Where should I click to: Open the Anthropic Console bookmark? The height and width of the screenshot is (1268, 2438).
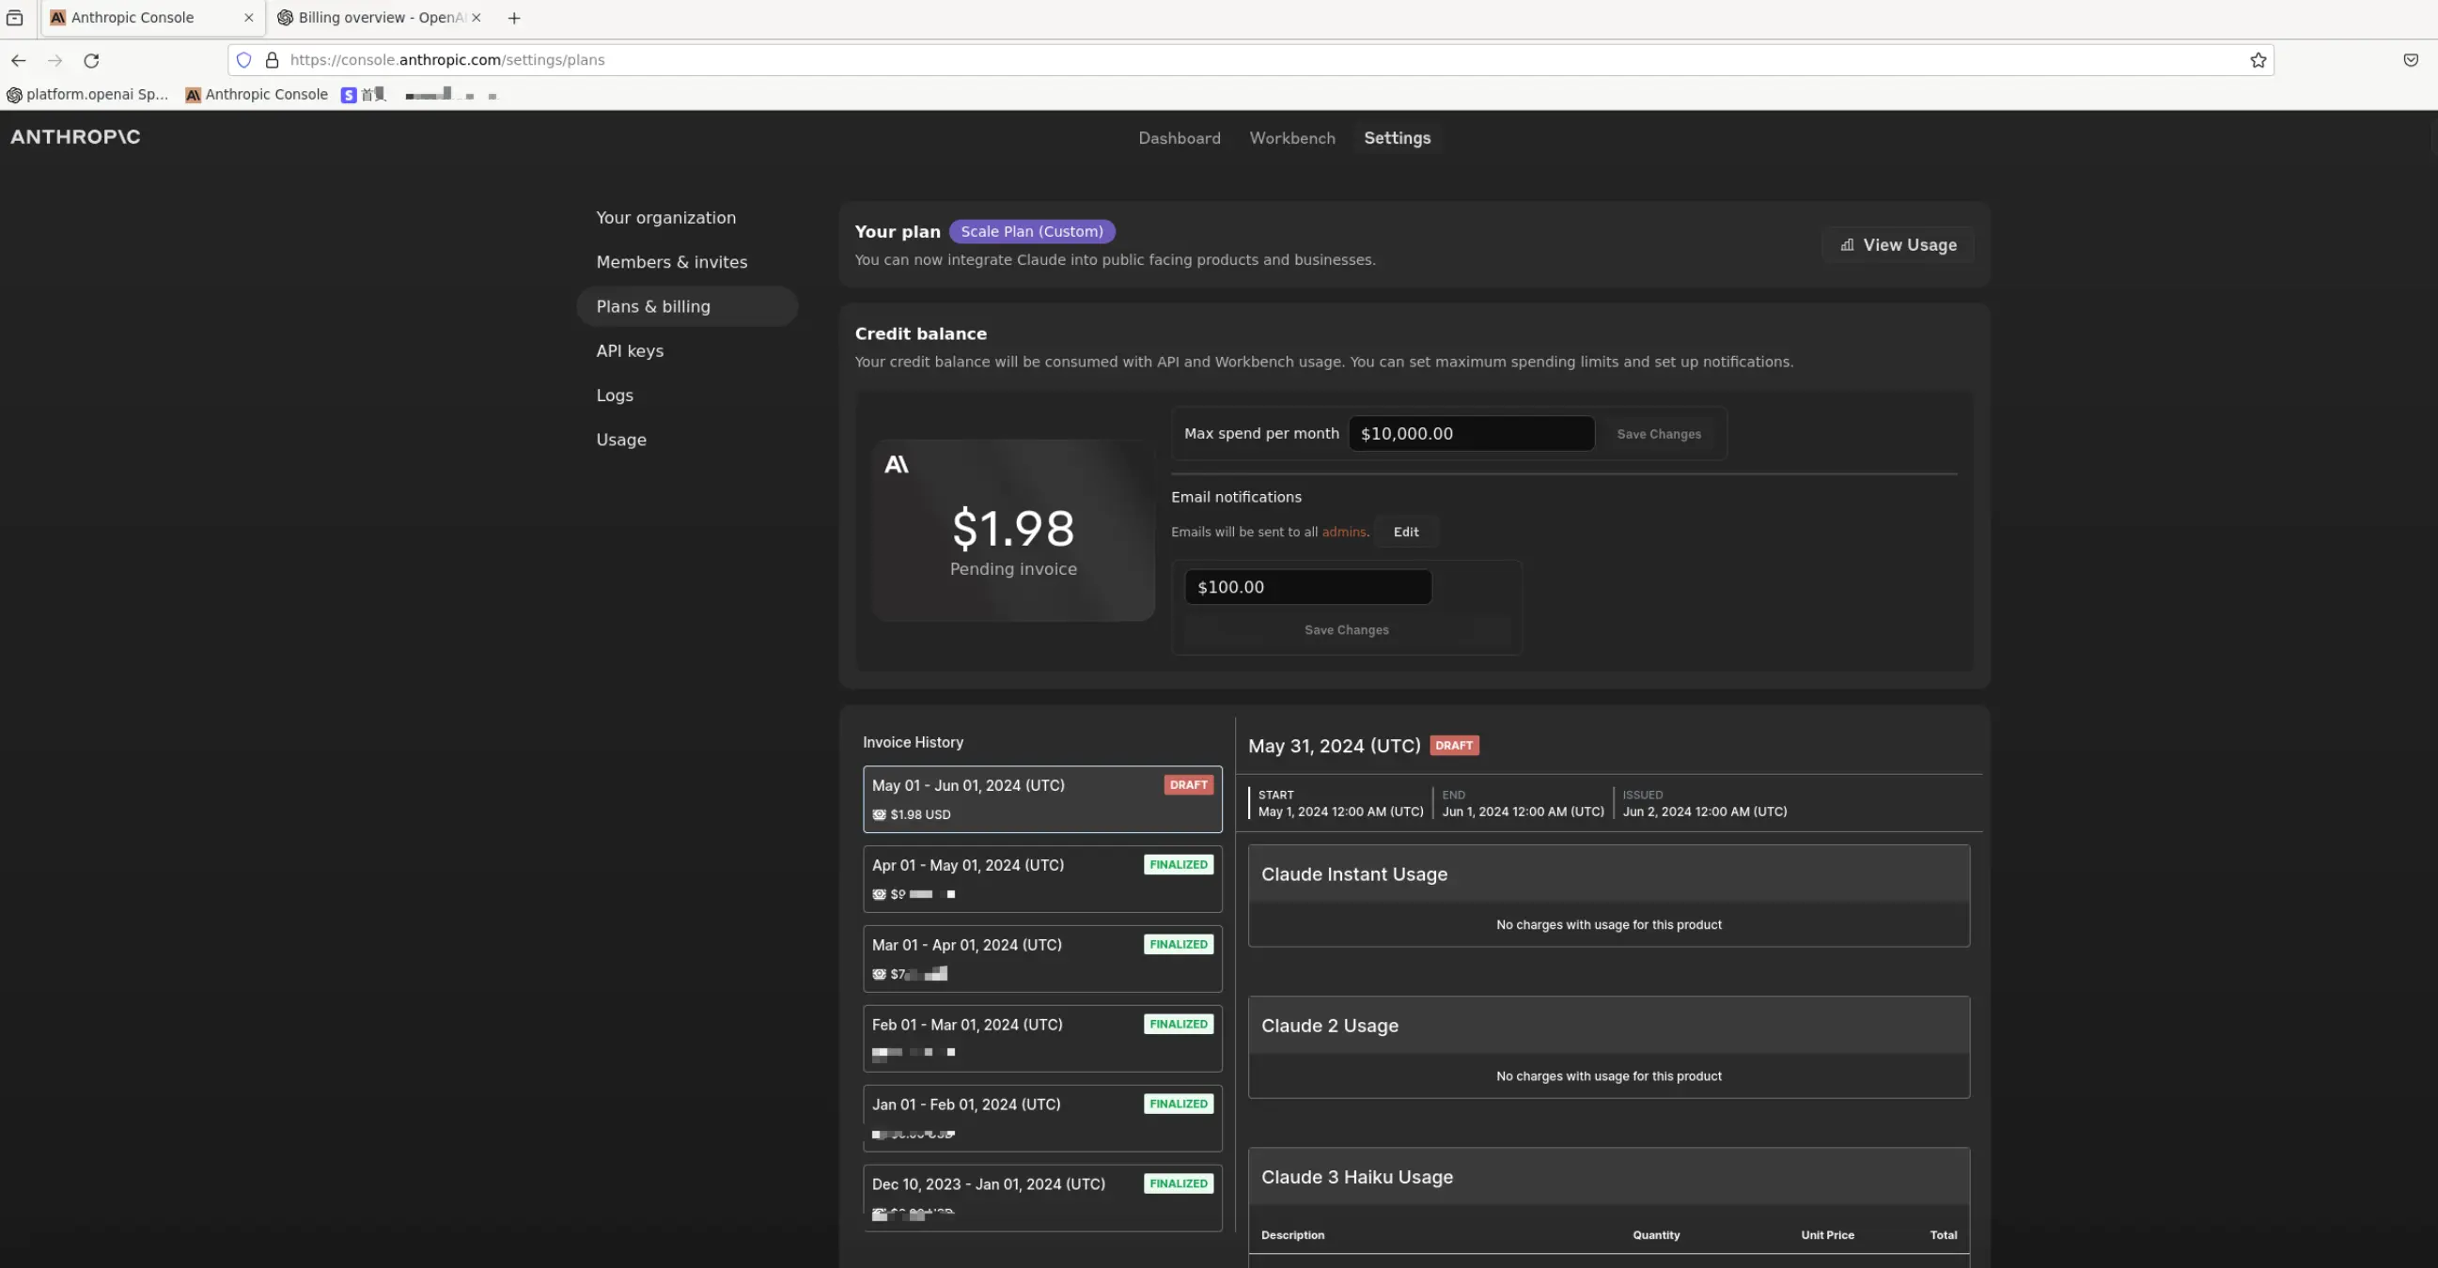257,95
